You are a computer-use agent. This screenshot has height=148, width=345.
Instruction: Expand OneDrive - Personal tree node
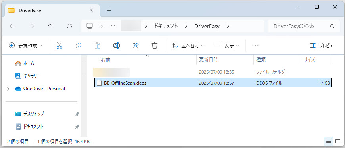pos(8,89)
